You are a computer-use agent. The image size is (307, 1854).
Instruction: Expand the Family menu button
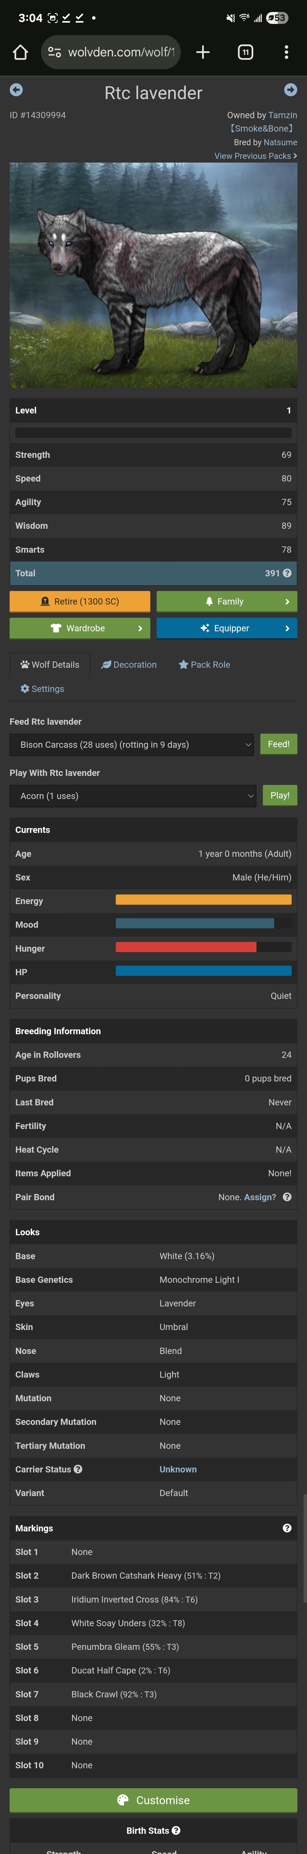click(x=227, y=602)
